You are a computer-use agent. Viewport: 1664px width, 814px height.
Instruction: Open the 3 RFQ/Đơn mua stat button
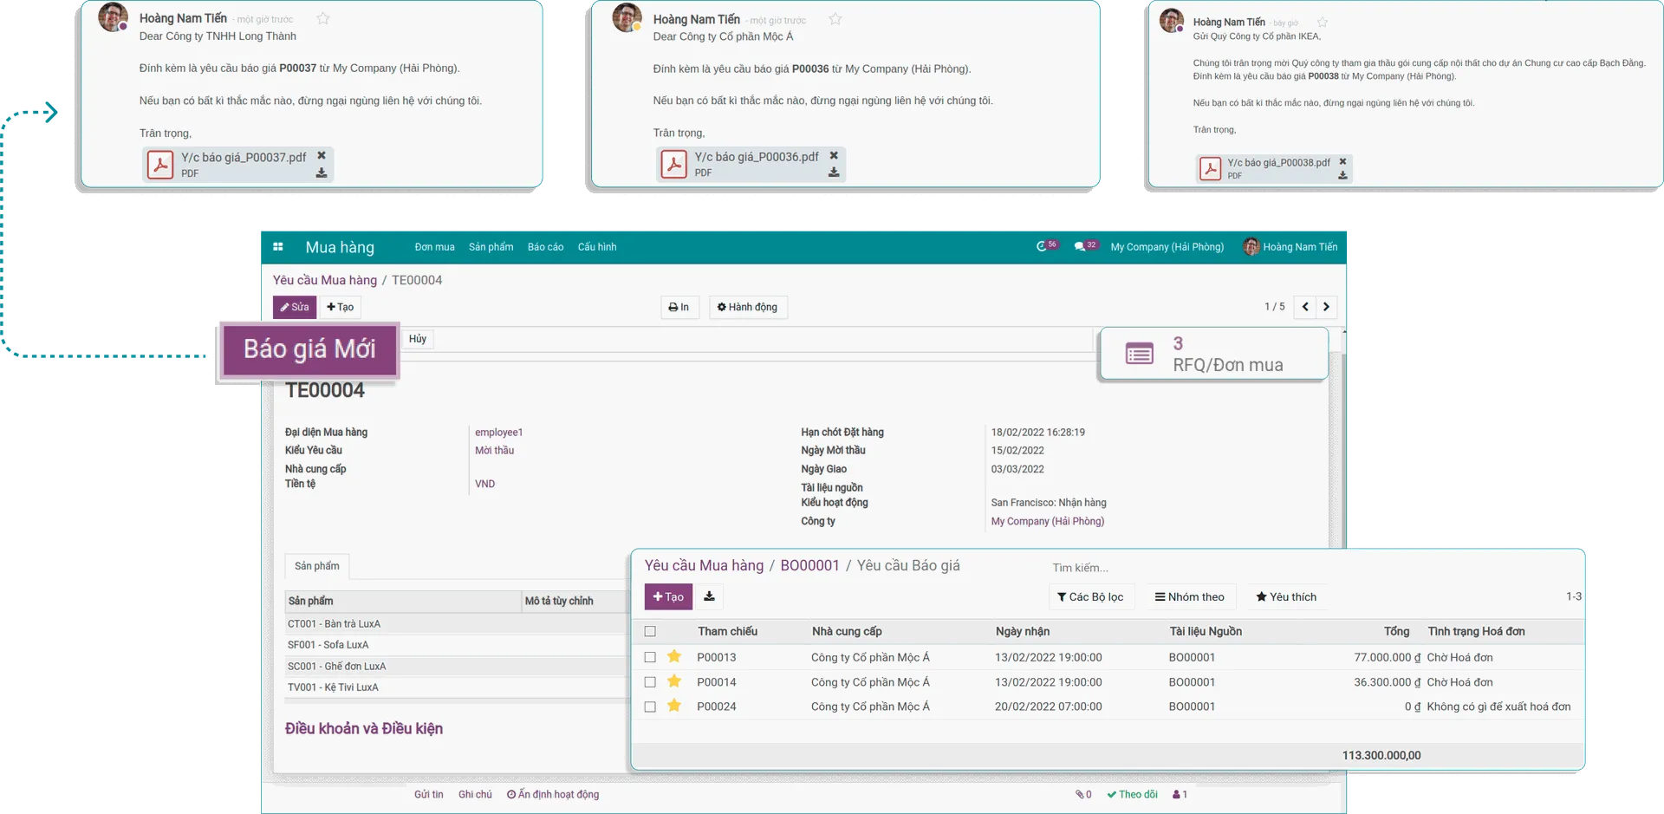[x=1213, y=354]
